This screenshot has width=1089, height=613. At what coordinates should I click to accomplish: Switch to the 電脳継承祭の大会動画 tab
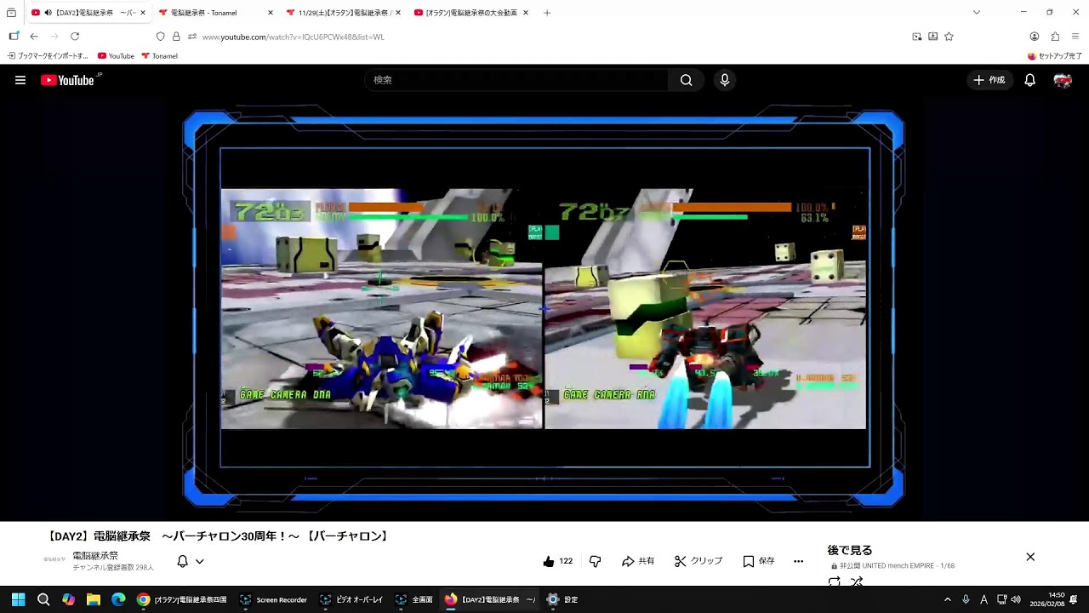point(471,13)
